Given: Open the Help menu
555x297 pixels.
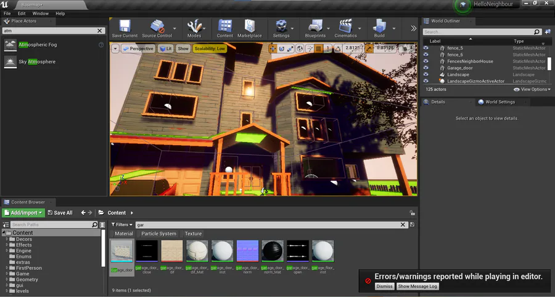Looking at the screenshot, I should [x=60, y=14].
